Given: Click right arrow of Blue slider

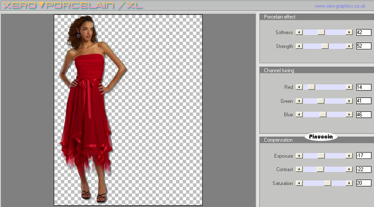Looking at the screenshot, I should [x=349, y=114].
